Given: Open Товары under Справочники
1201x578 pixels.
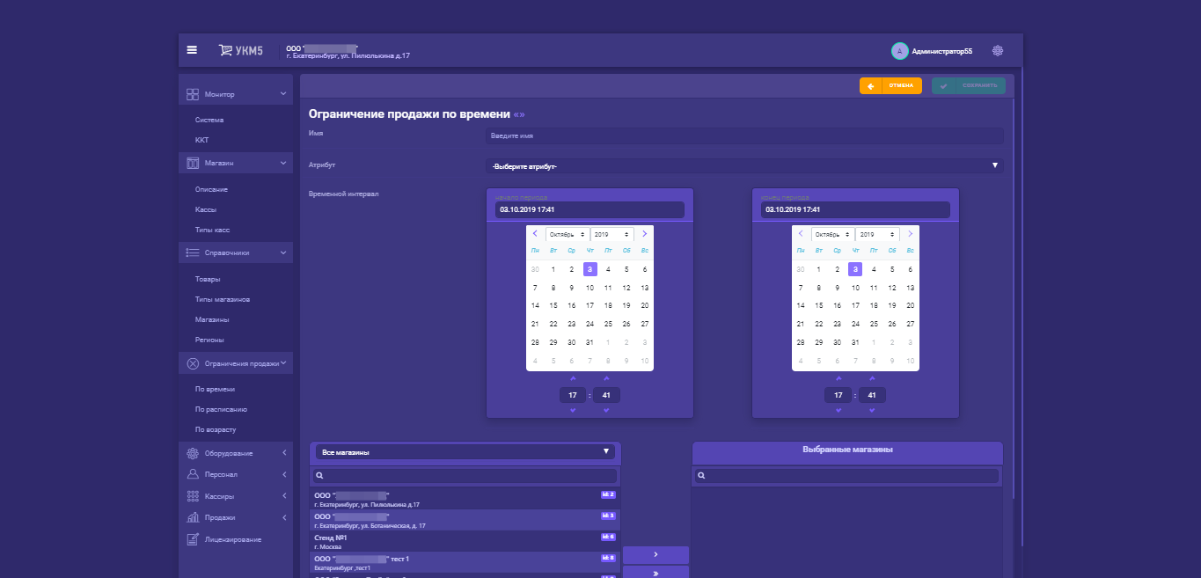Looking at the screenshot, I should coord(208,279).
